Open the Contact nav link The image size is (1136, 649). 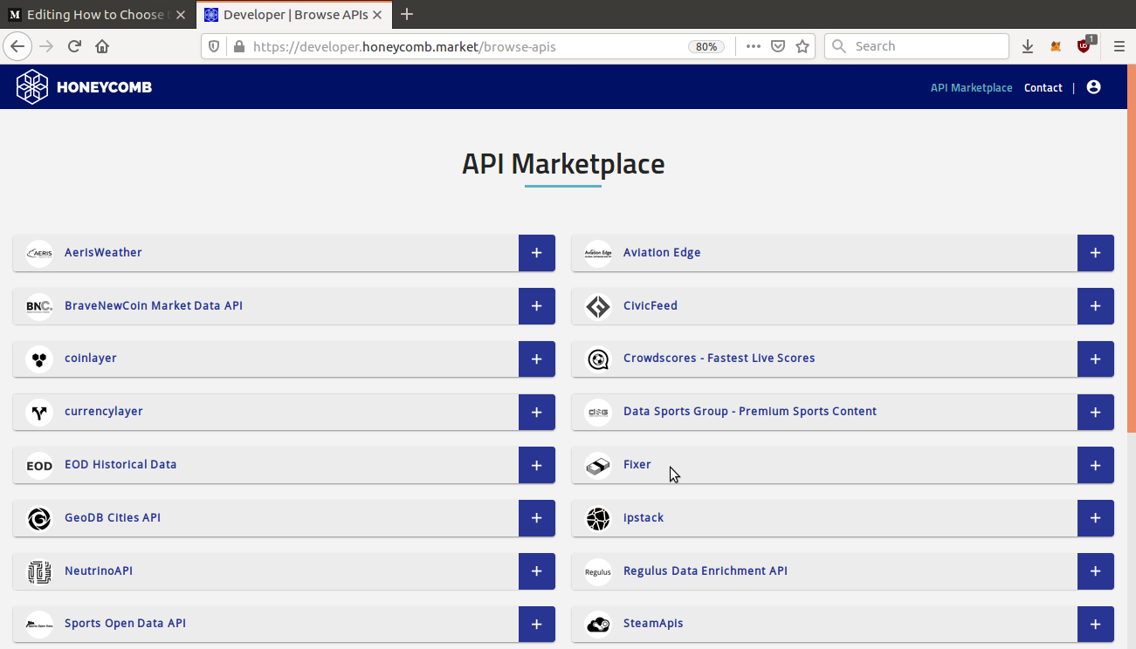click(1043, 88)
